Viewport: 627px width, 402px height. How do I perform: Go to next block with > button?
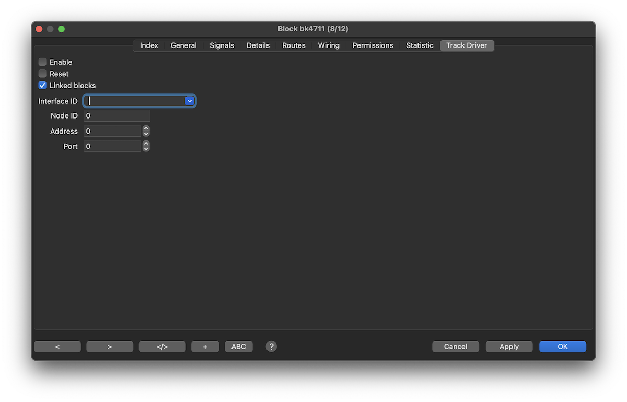point(110,347)
